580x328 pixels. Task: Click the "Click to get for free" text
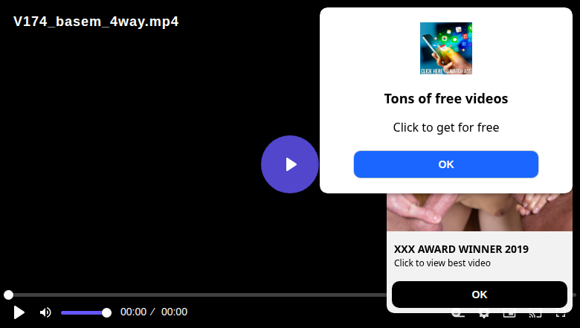(445, 128)
